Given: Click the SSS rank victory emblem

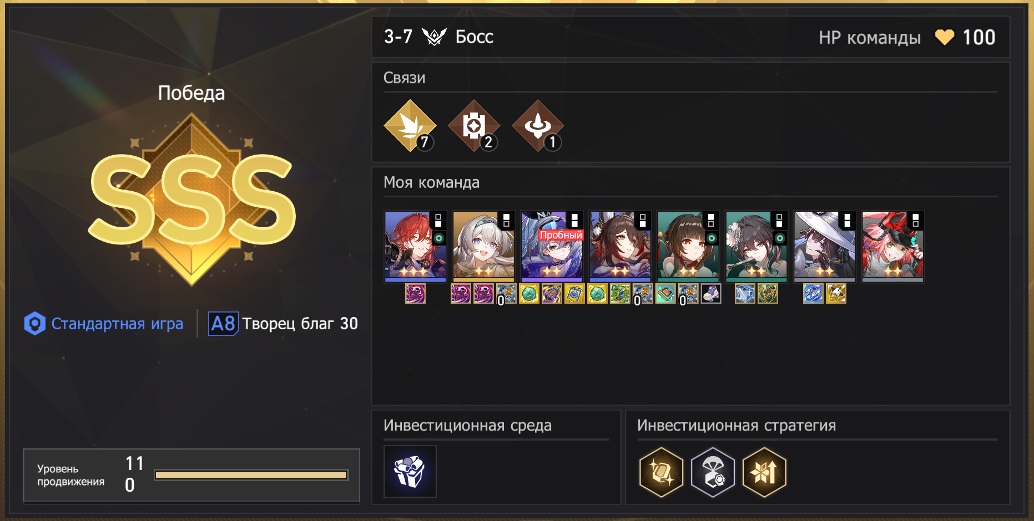Looking at the screenshot, I should pos(191,200).
